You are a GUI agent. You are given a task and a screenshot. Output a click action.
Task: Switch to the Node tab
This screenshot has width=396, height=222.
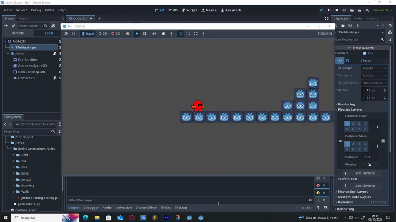[358, 18]
